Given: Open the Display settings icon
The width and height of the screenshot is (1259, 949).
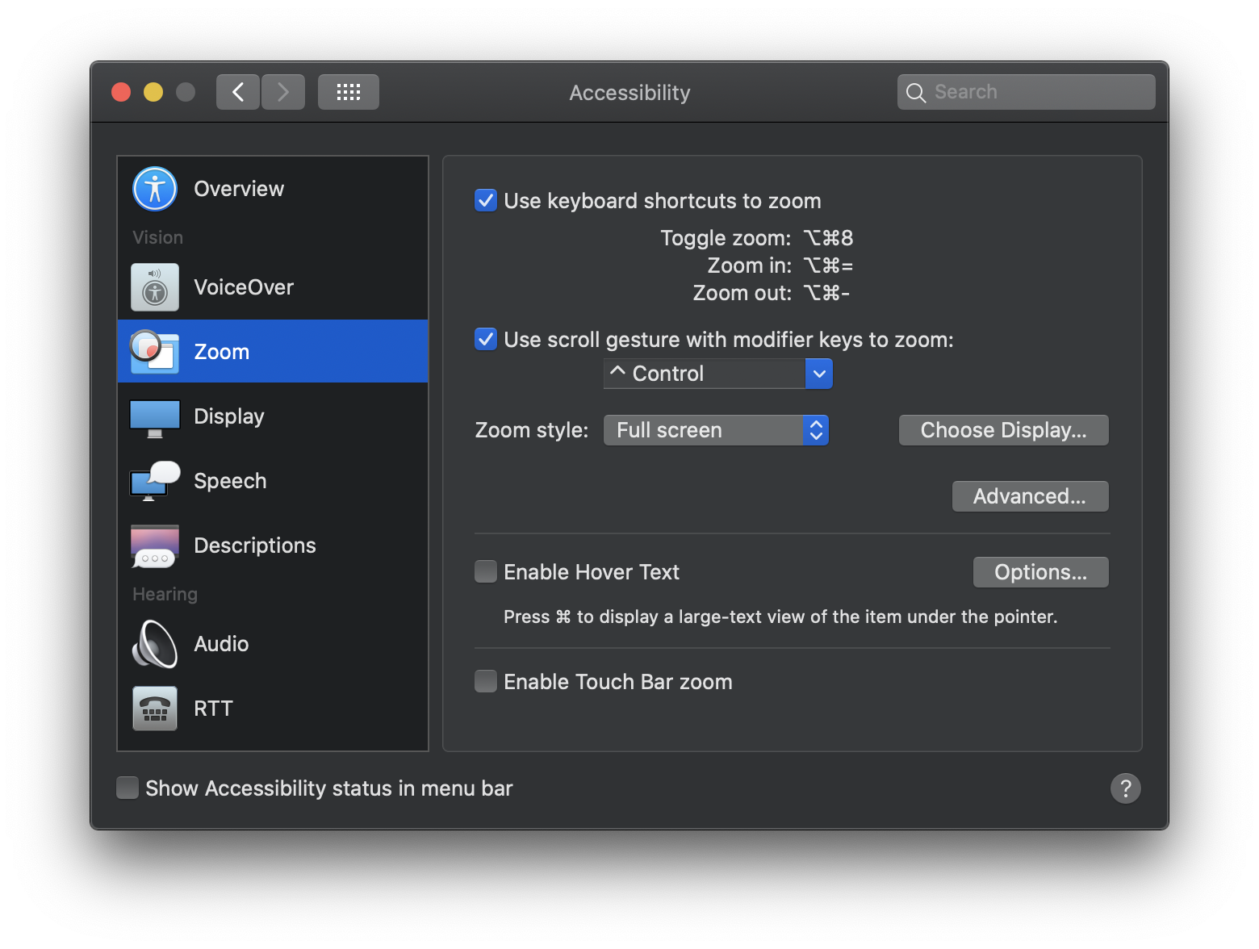Looking at the screenshot, I should point(154,416).
